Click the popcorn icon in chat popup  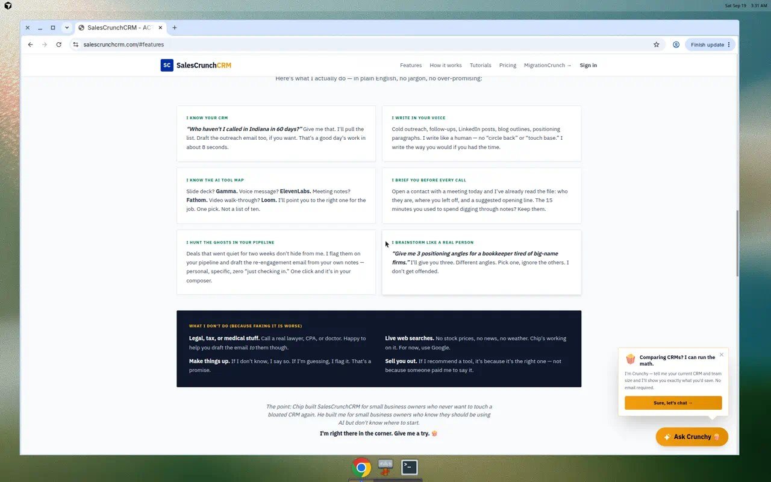coord(631,359)
